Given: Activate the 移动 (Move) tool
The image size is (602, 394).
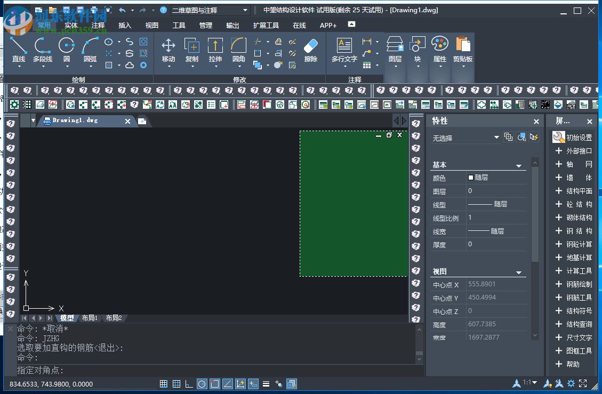Looking at the screenshot, I should tap(168, 49).
